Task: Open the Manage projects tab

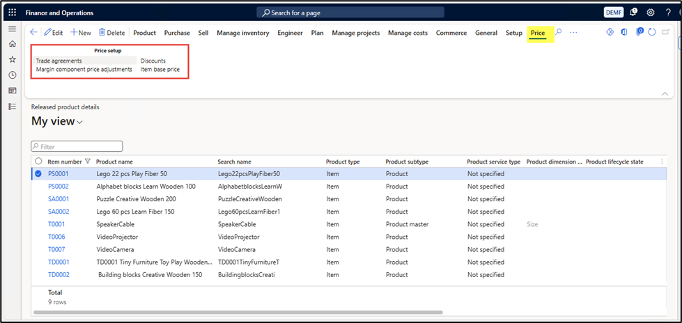Action: click(x=356, y=33)
